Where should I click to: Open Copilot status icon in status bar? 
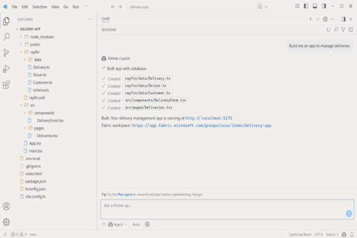pyautogui.click(x=344, y=234)
